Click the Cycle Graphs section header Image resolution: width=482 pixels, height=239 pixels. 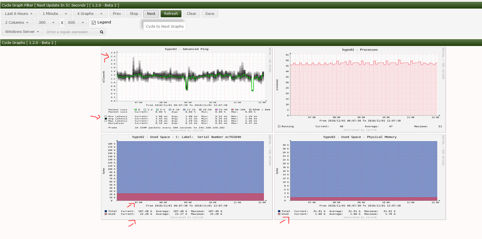pyautogui.click(x=241, y=43)
